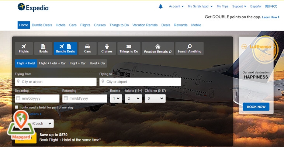The height and width of the screenshot is (147, 284).
Task: Expand the Account dropdown
Action: pyautogui.click(x=176, y=6)
